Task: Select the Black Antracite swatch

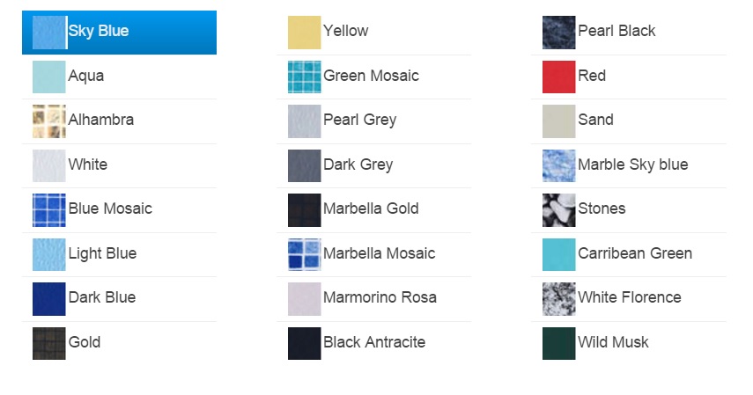Action: pos(305,343)
